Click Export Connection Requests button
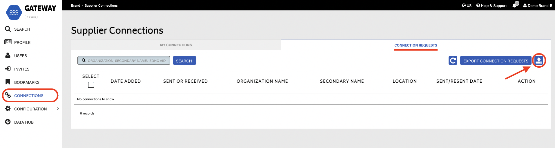The image size is (555, 148). (x=496, y=61)
